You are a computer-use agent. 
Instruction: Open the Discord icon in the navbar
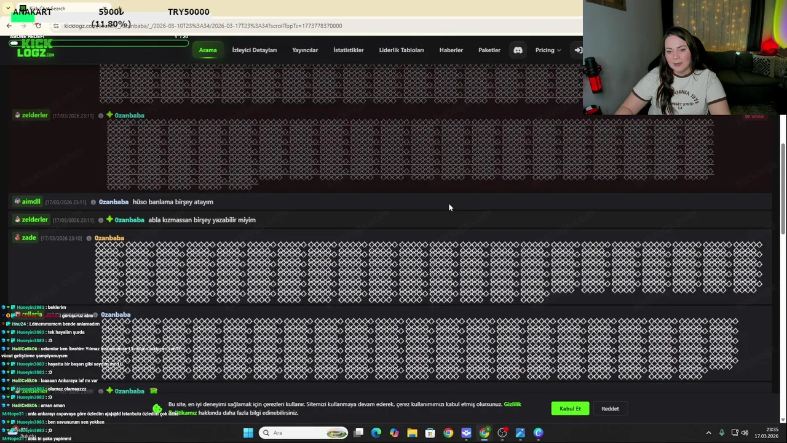[x=518, y=50]
